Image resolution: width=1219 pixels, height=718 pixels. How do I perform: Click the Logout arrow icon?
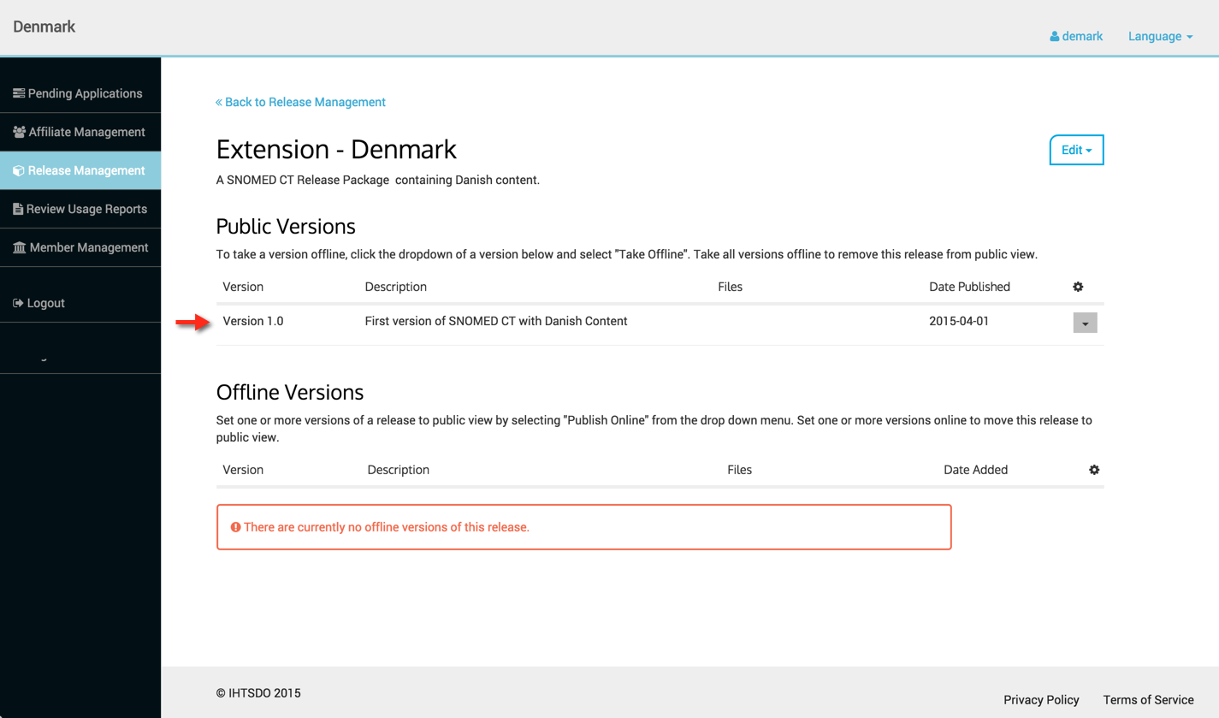[x=18, y=303]
